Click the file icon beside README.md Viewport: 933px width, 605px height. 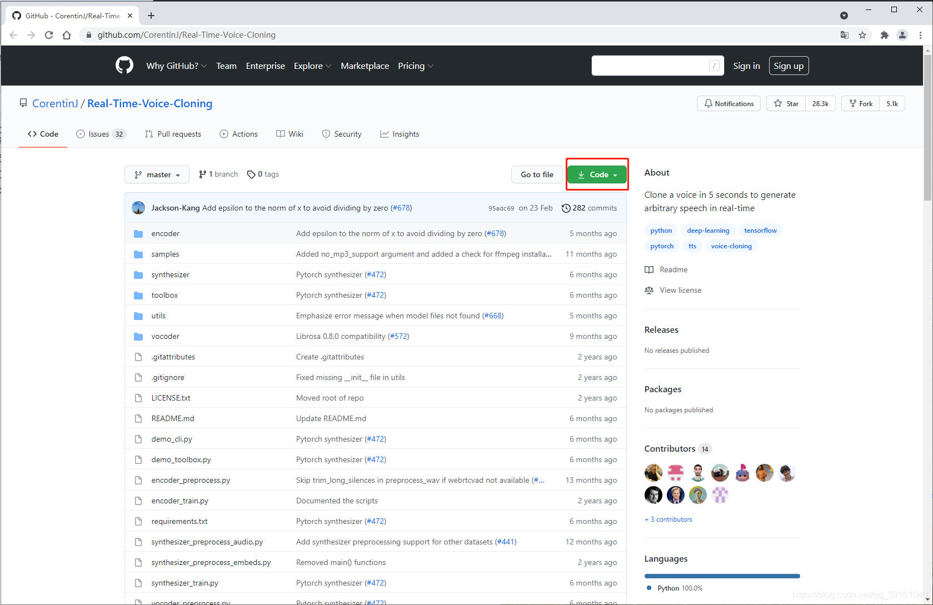click(138, 418)
